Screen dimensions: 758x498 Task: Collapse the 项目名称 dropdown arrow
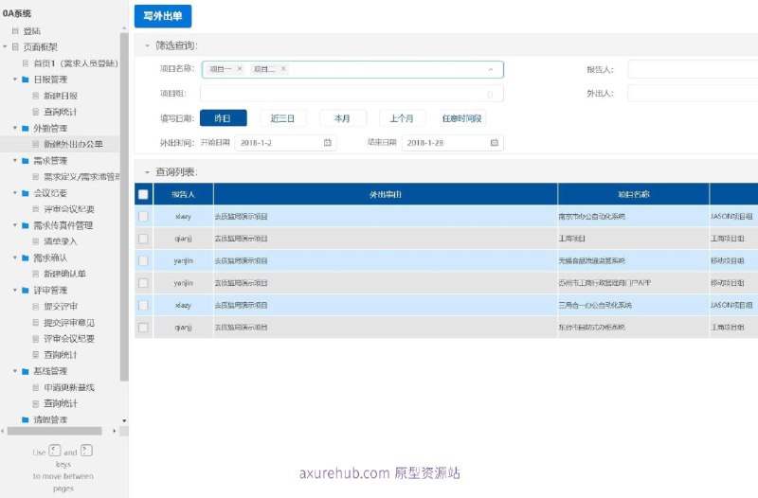tap(491, 69)
